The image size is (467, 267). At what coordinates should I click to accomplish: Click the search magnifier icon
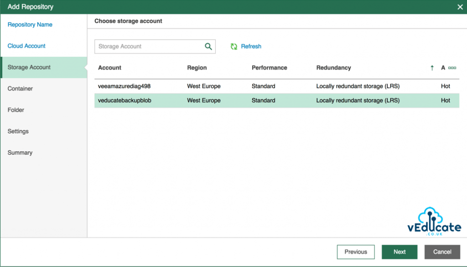coord(208,46)
